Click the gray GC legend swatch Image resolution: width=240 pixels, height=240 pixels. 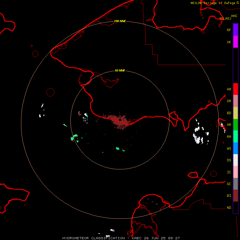(x=235, y=184)
